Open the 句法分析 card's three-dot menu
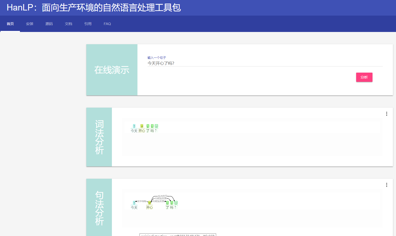 387,185
